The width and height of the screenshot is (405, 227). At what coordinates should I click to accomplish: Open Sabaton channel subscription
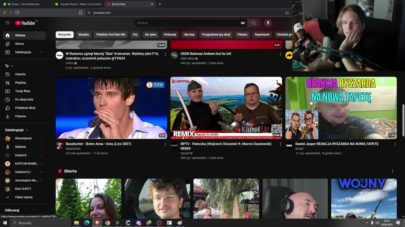point(24,147)
